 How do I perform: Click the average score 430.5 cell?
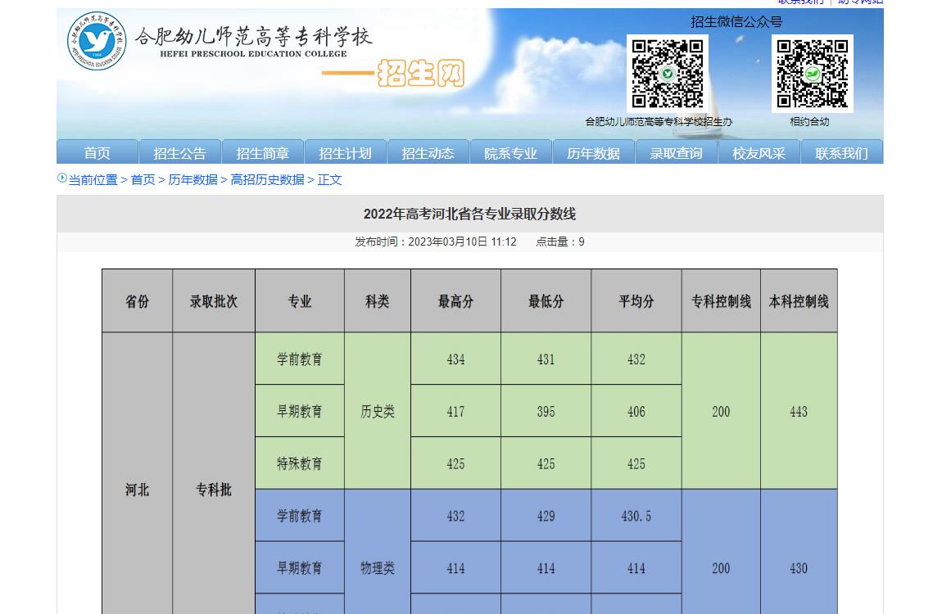pos(636,516)
